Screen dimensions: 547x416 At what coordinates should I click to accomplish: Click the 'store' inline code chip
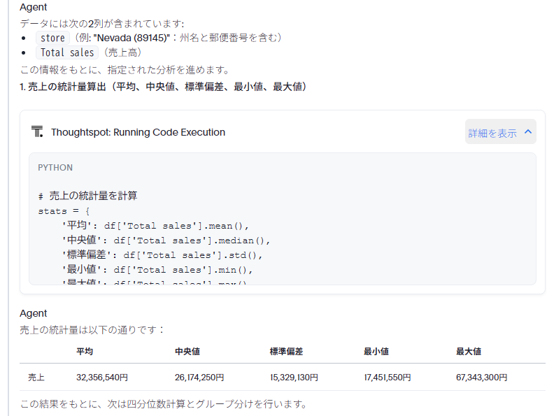tap(52, 38)
